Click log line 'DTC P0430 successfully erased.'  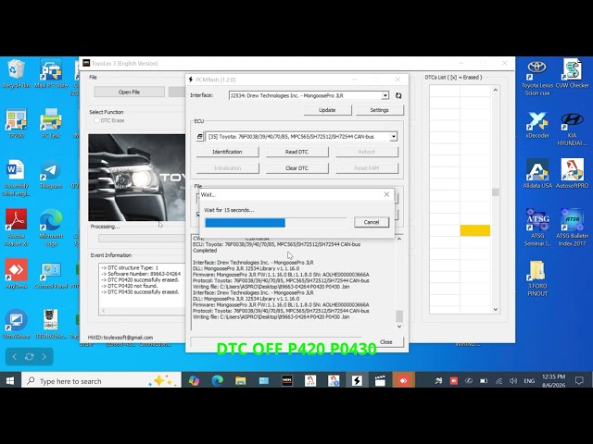[140, 292]
